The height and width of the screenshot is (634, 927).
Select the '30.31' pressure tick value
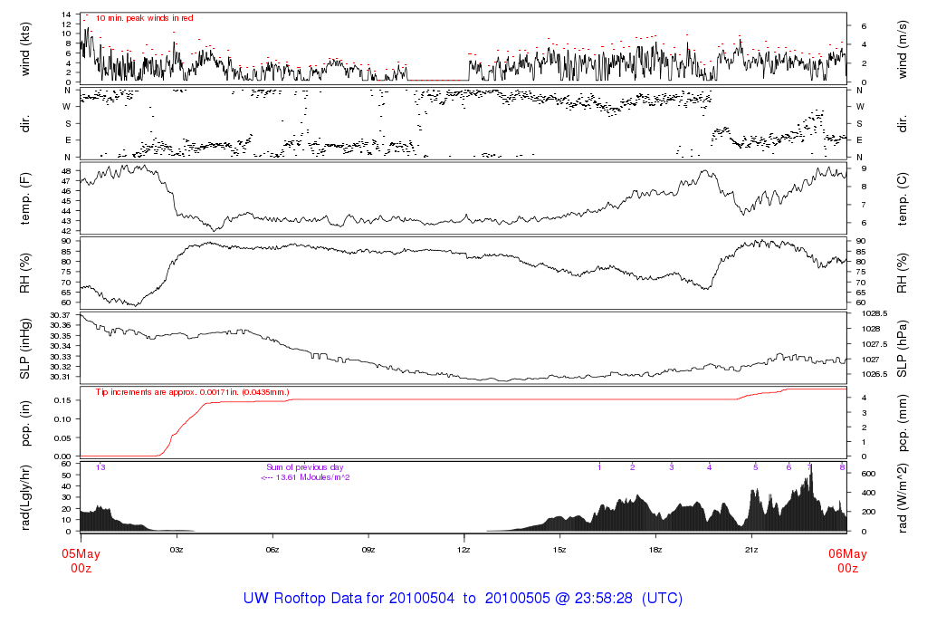coord(61,377)
